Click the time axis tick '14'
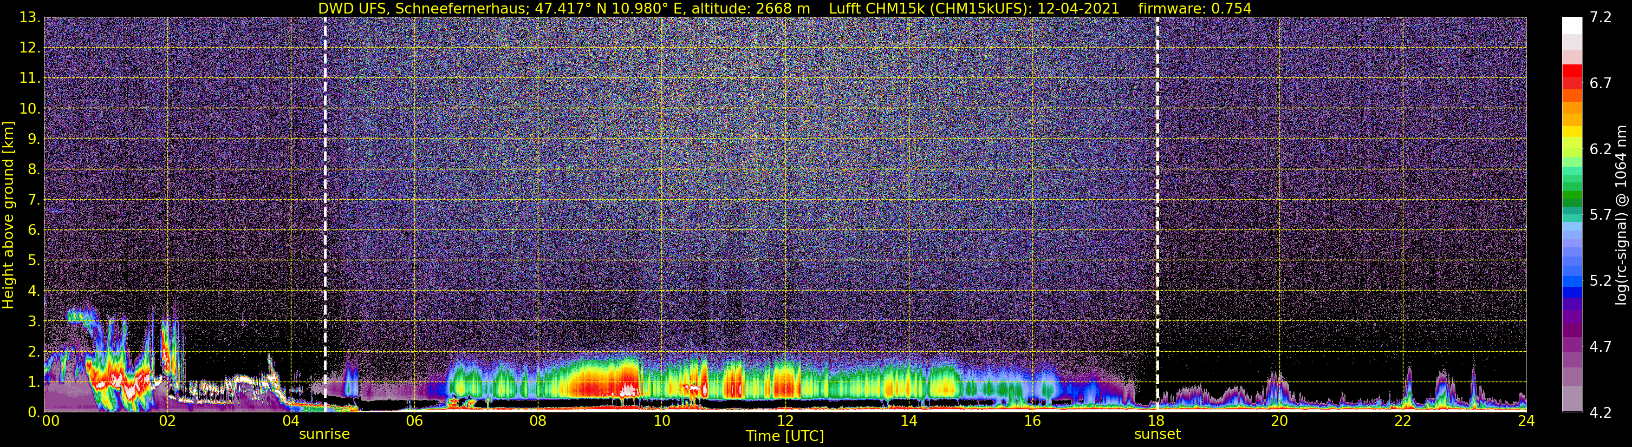 [x=908, y=421]
